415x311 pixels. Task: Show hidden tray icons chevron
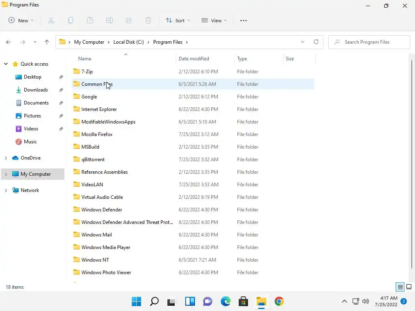point(344,301)
